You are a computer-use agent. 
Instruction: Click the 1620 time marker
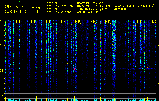(x=153, y=22)
